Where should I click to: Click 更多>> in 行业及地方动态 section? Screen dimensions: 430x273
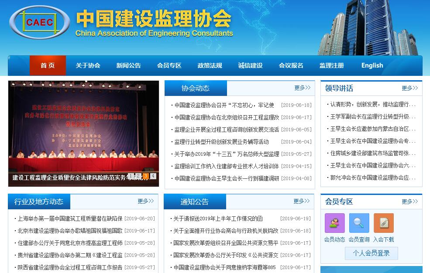click(146, 201)
